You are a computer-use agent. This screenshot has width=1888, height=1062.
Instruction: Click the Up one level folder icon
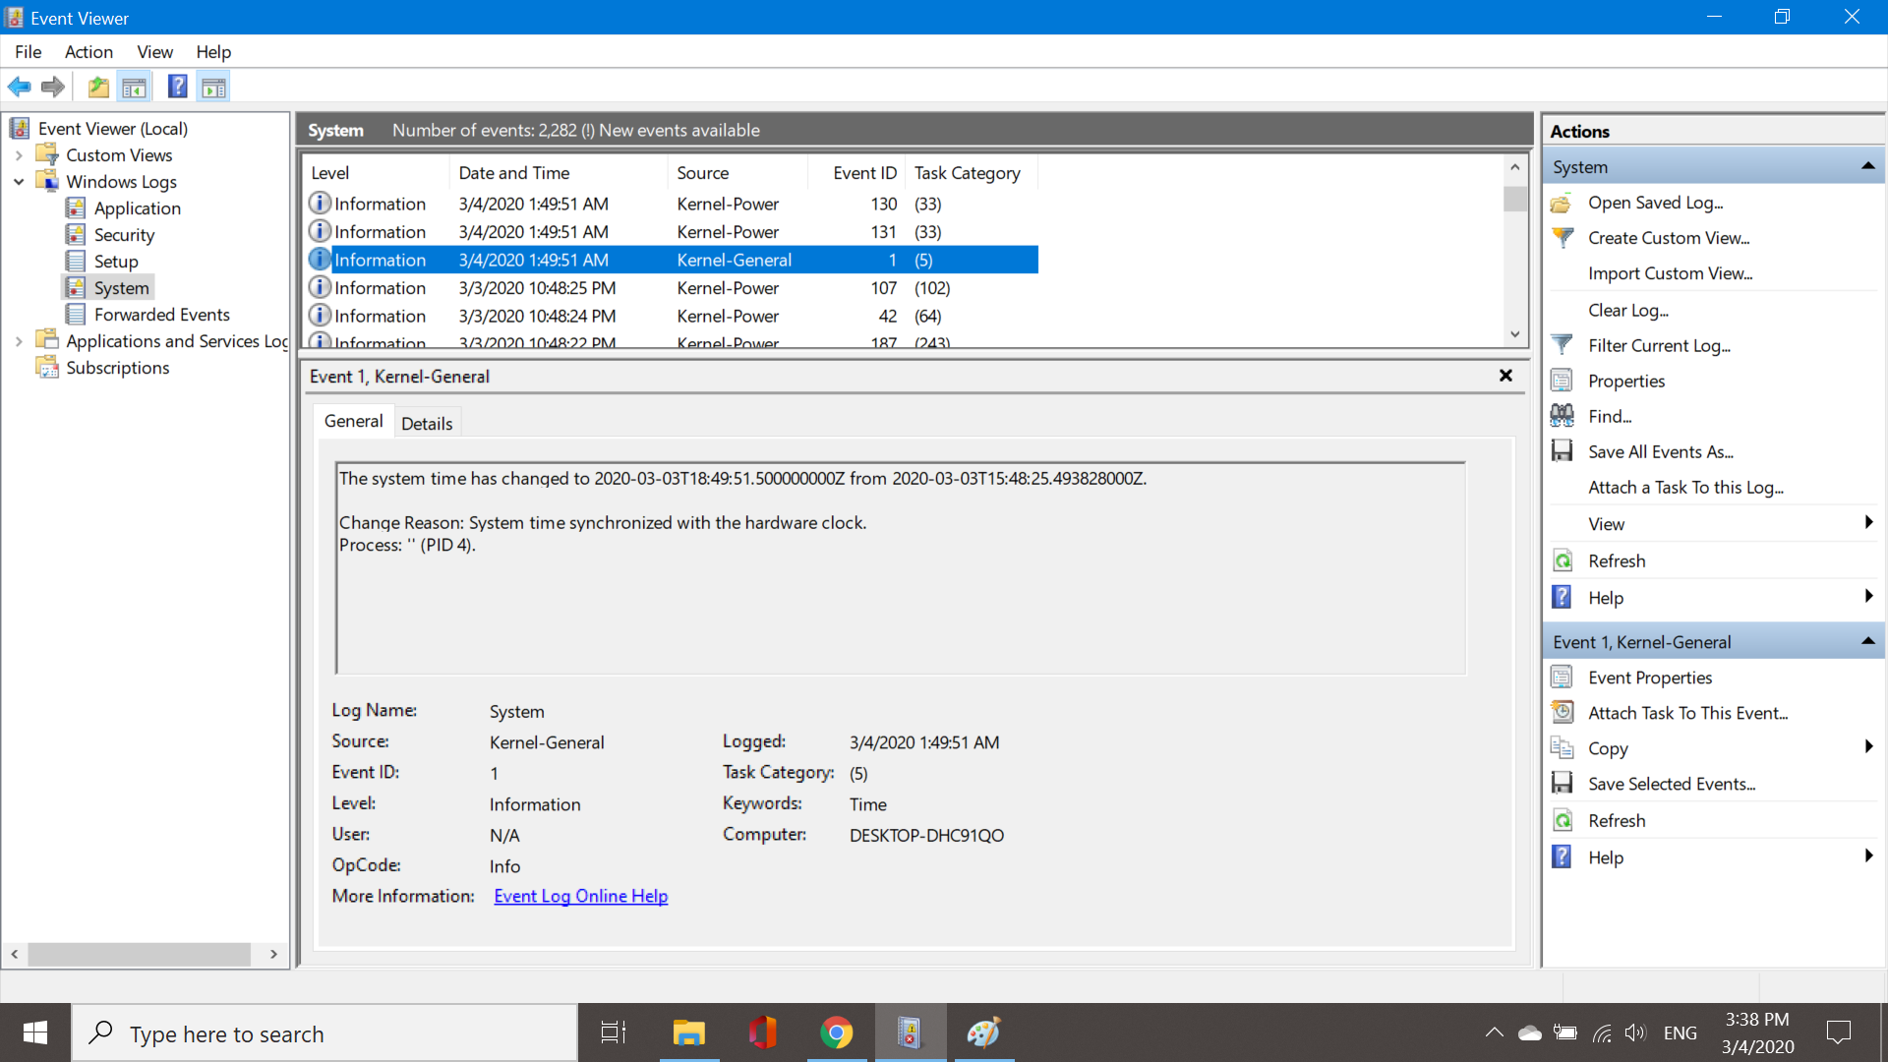(x=98, y=87)
